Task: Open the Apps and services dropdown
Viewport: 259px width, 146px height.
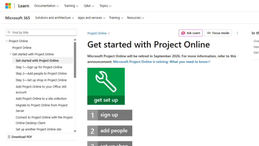Action: [91, 18]
